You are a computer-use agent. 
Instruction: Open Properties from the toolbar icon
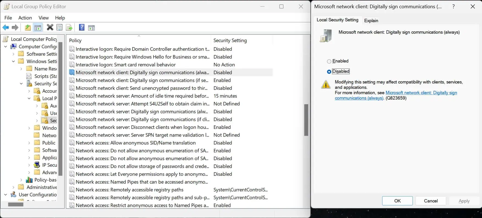(x=59, y=27)
